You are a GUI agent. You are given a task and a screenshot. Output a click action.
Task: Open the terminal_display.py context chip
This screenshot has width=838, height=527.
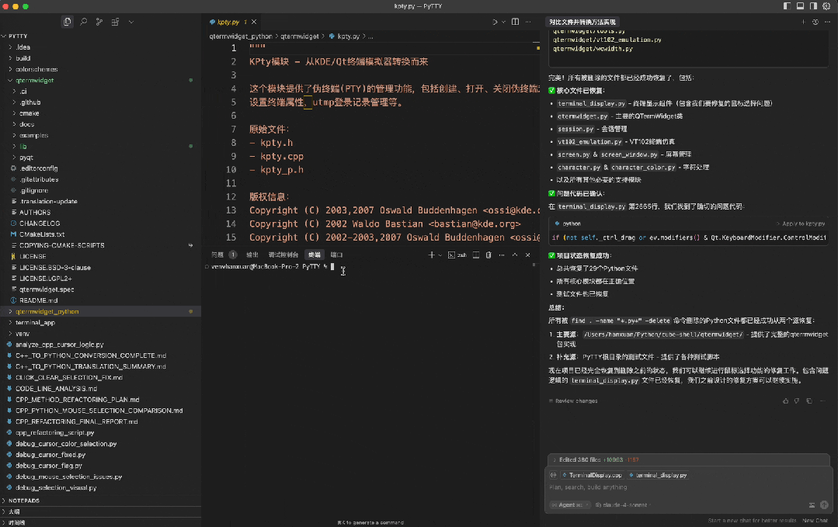click(x=658, y=475)
